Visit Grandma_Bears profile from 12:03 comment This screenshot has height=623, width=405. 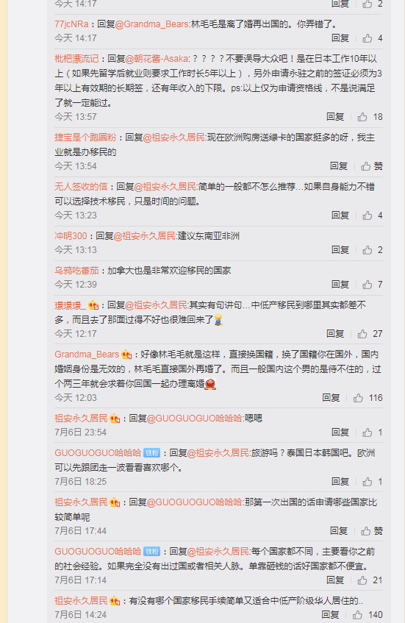[87, 355]
